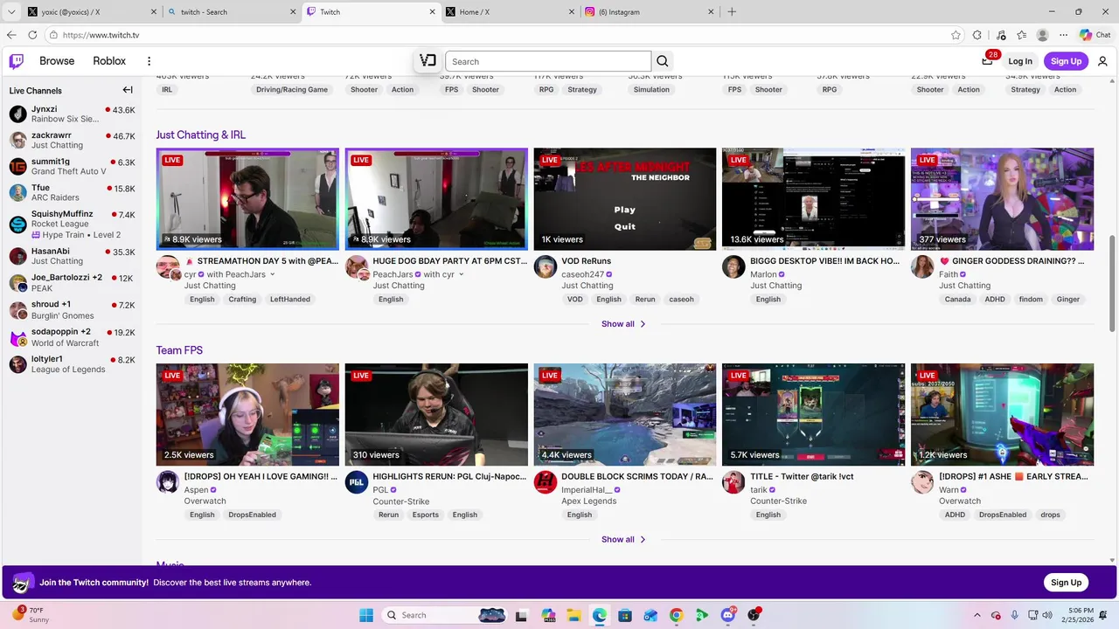Viewport: 1119px width, 629px height.
Task: Select the DropsEnabled tag under Aspen stream
Action: click(x=252, y=515)
